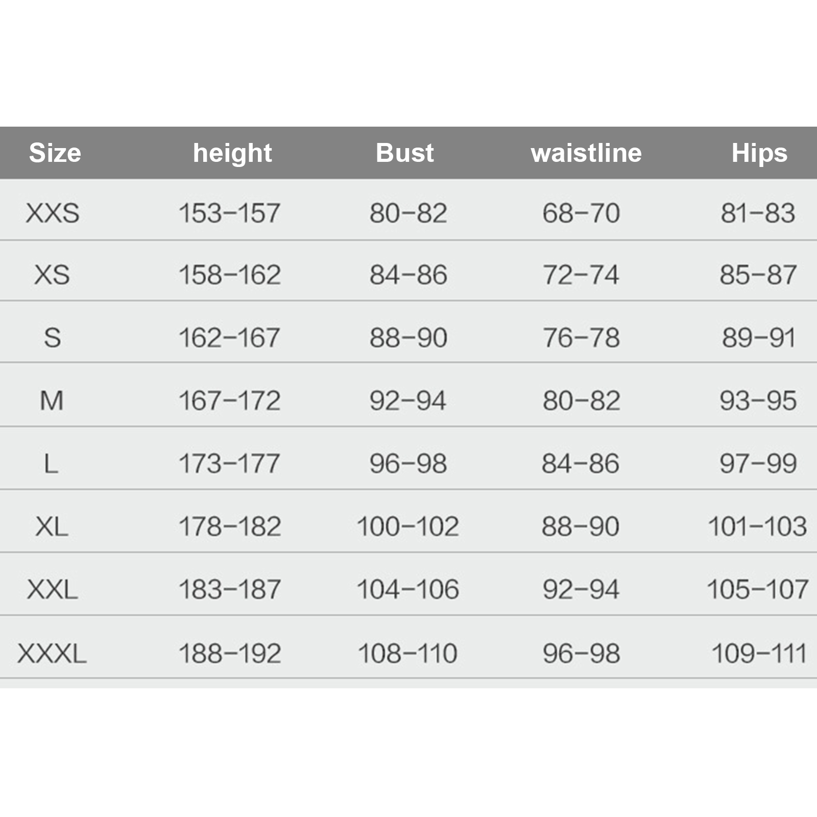
Task: Click the height column header
Action: pos(232,153)
